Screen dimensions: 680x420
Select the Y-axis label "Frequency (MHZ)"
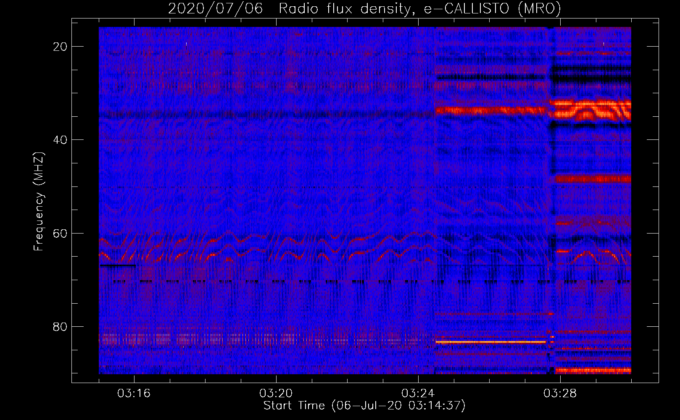click(39, 202)
